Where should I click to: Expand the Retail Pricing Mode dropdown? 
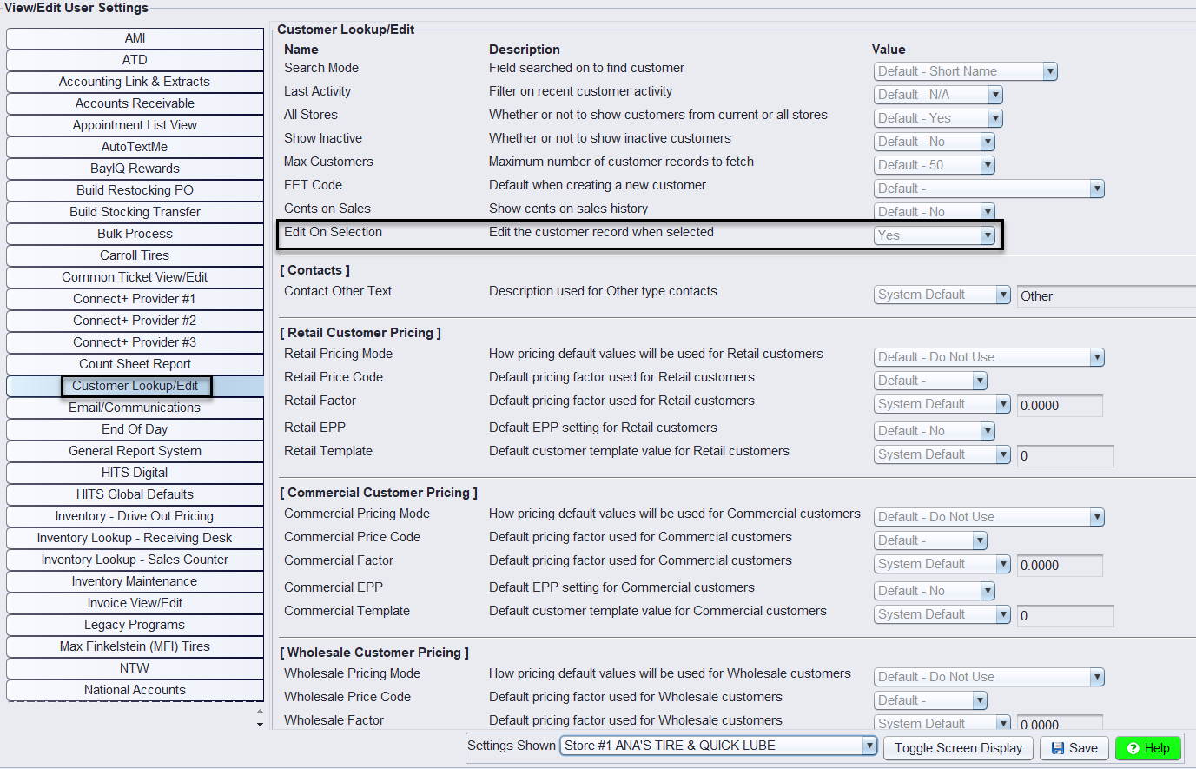click(1096, 357)
